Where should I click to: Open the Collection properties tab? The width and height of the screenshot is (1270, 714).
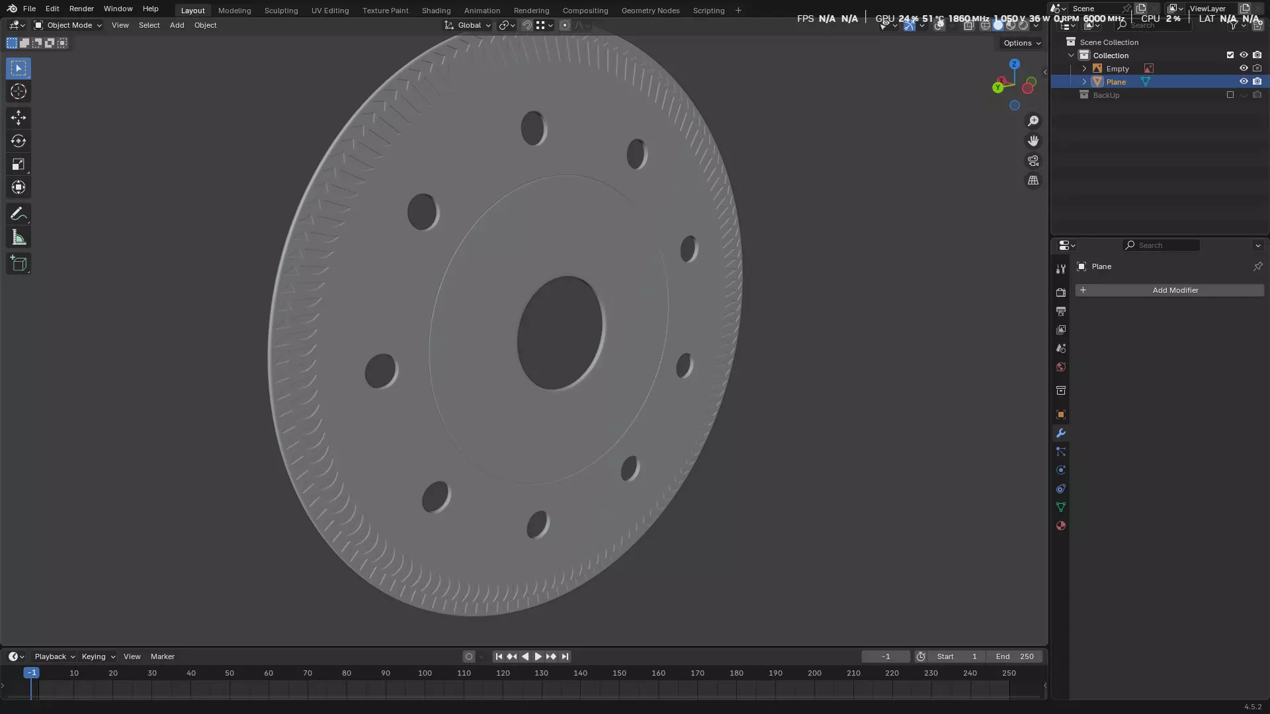pos(1061,391)
